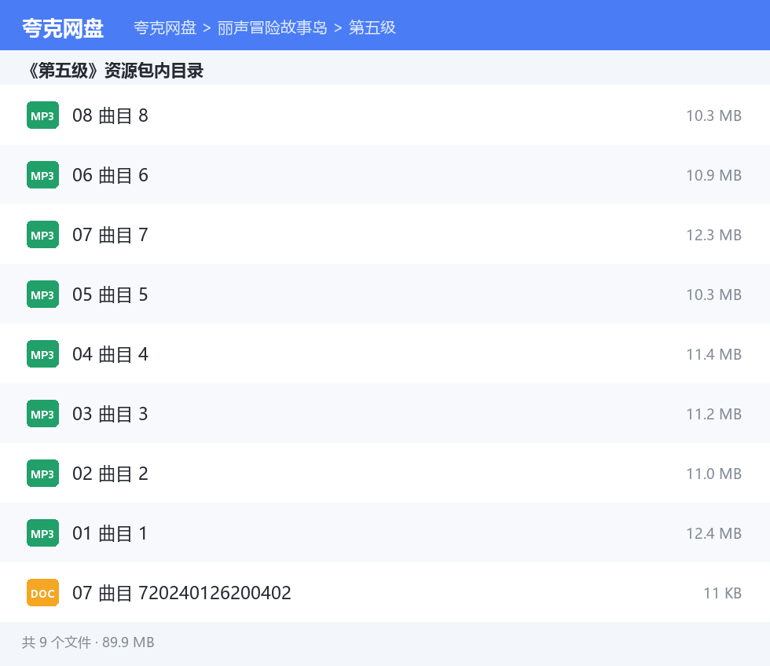
Task: Click the 12.3 MB size value
Action: (x=713, y=235)
